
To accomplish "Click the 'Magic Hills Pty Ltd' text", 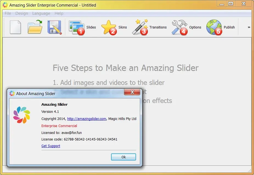I will (122, 119).
